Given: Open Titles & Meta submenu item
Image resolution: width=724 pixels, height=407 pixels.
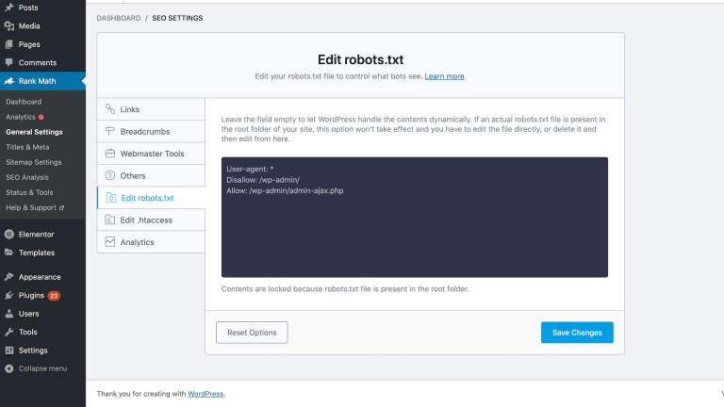Looking at the screenshot, I should click(x=27, y=147).
